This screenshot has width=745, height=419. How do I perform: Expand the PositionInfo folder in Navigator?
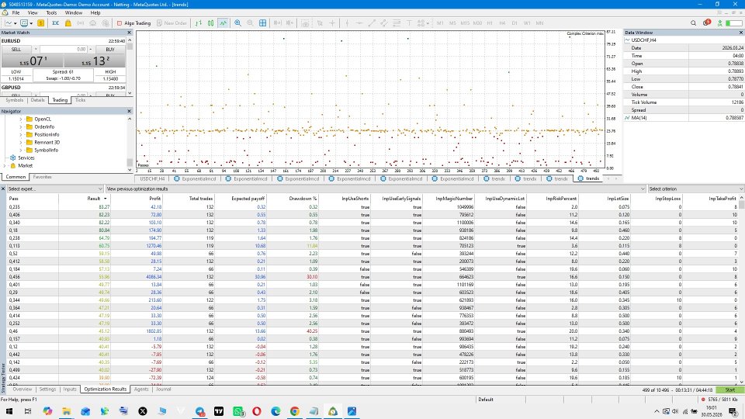click(21, 134)
